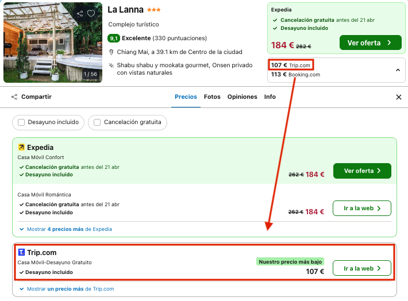Collapse the price list chevron beside Trip.com
Viewport: 408px width, 301px height.
[398, 70]
